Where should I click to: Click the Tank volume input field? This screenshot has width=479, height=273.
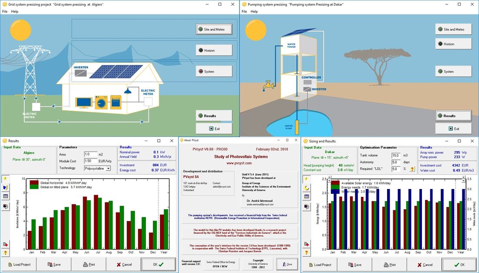tap(396, 155)
